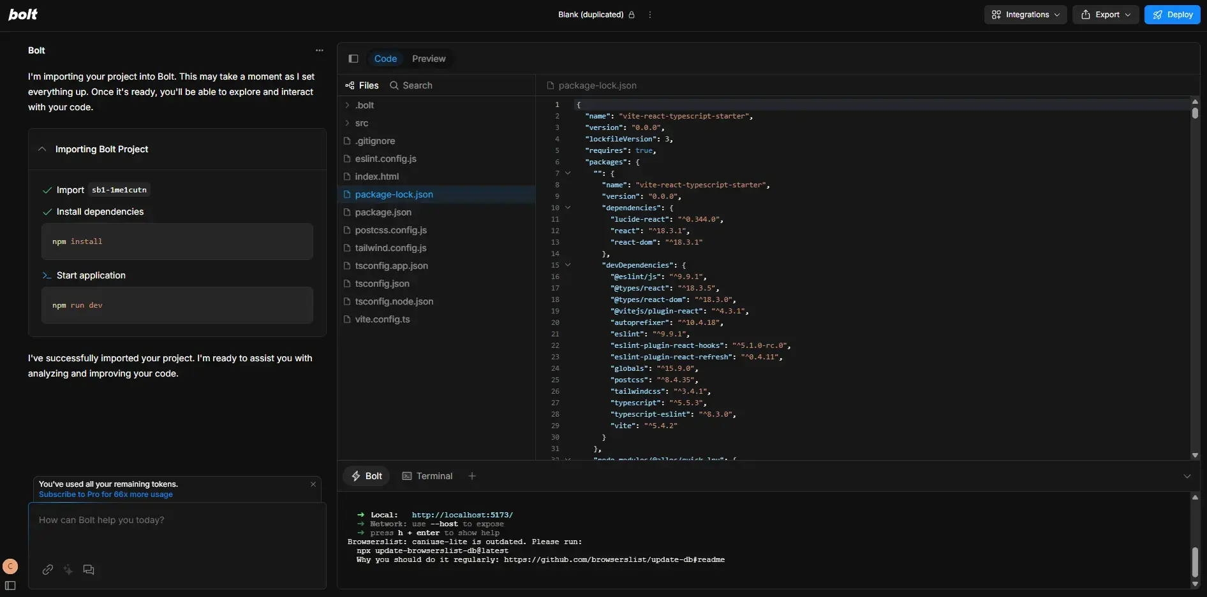Click Subscribe to Pro link
1207x597 pixels.
coord(106,494)
